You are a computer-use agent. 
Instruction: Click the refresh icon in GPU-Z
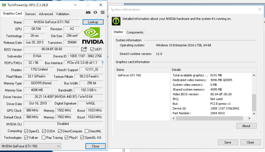click(x=95, y=12)
